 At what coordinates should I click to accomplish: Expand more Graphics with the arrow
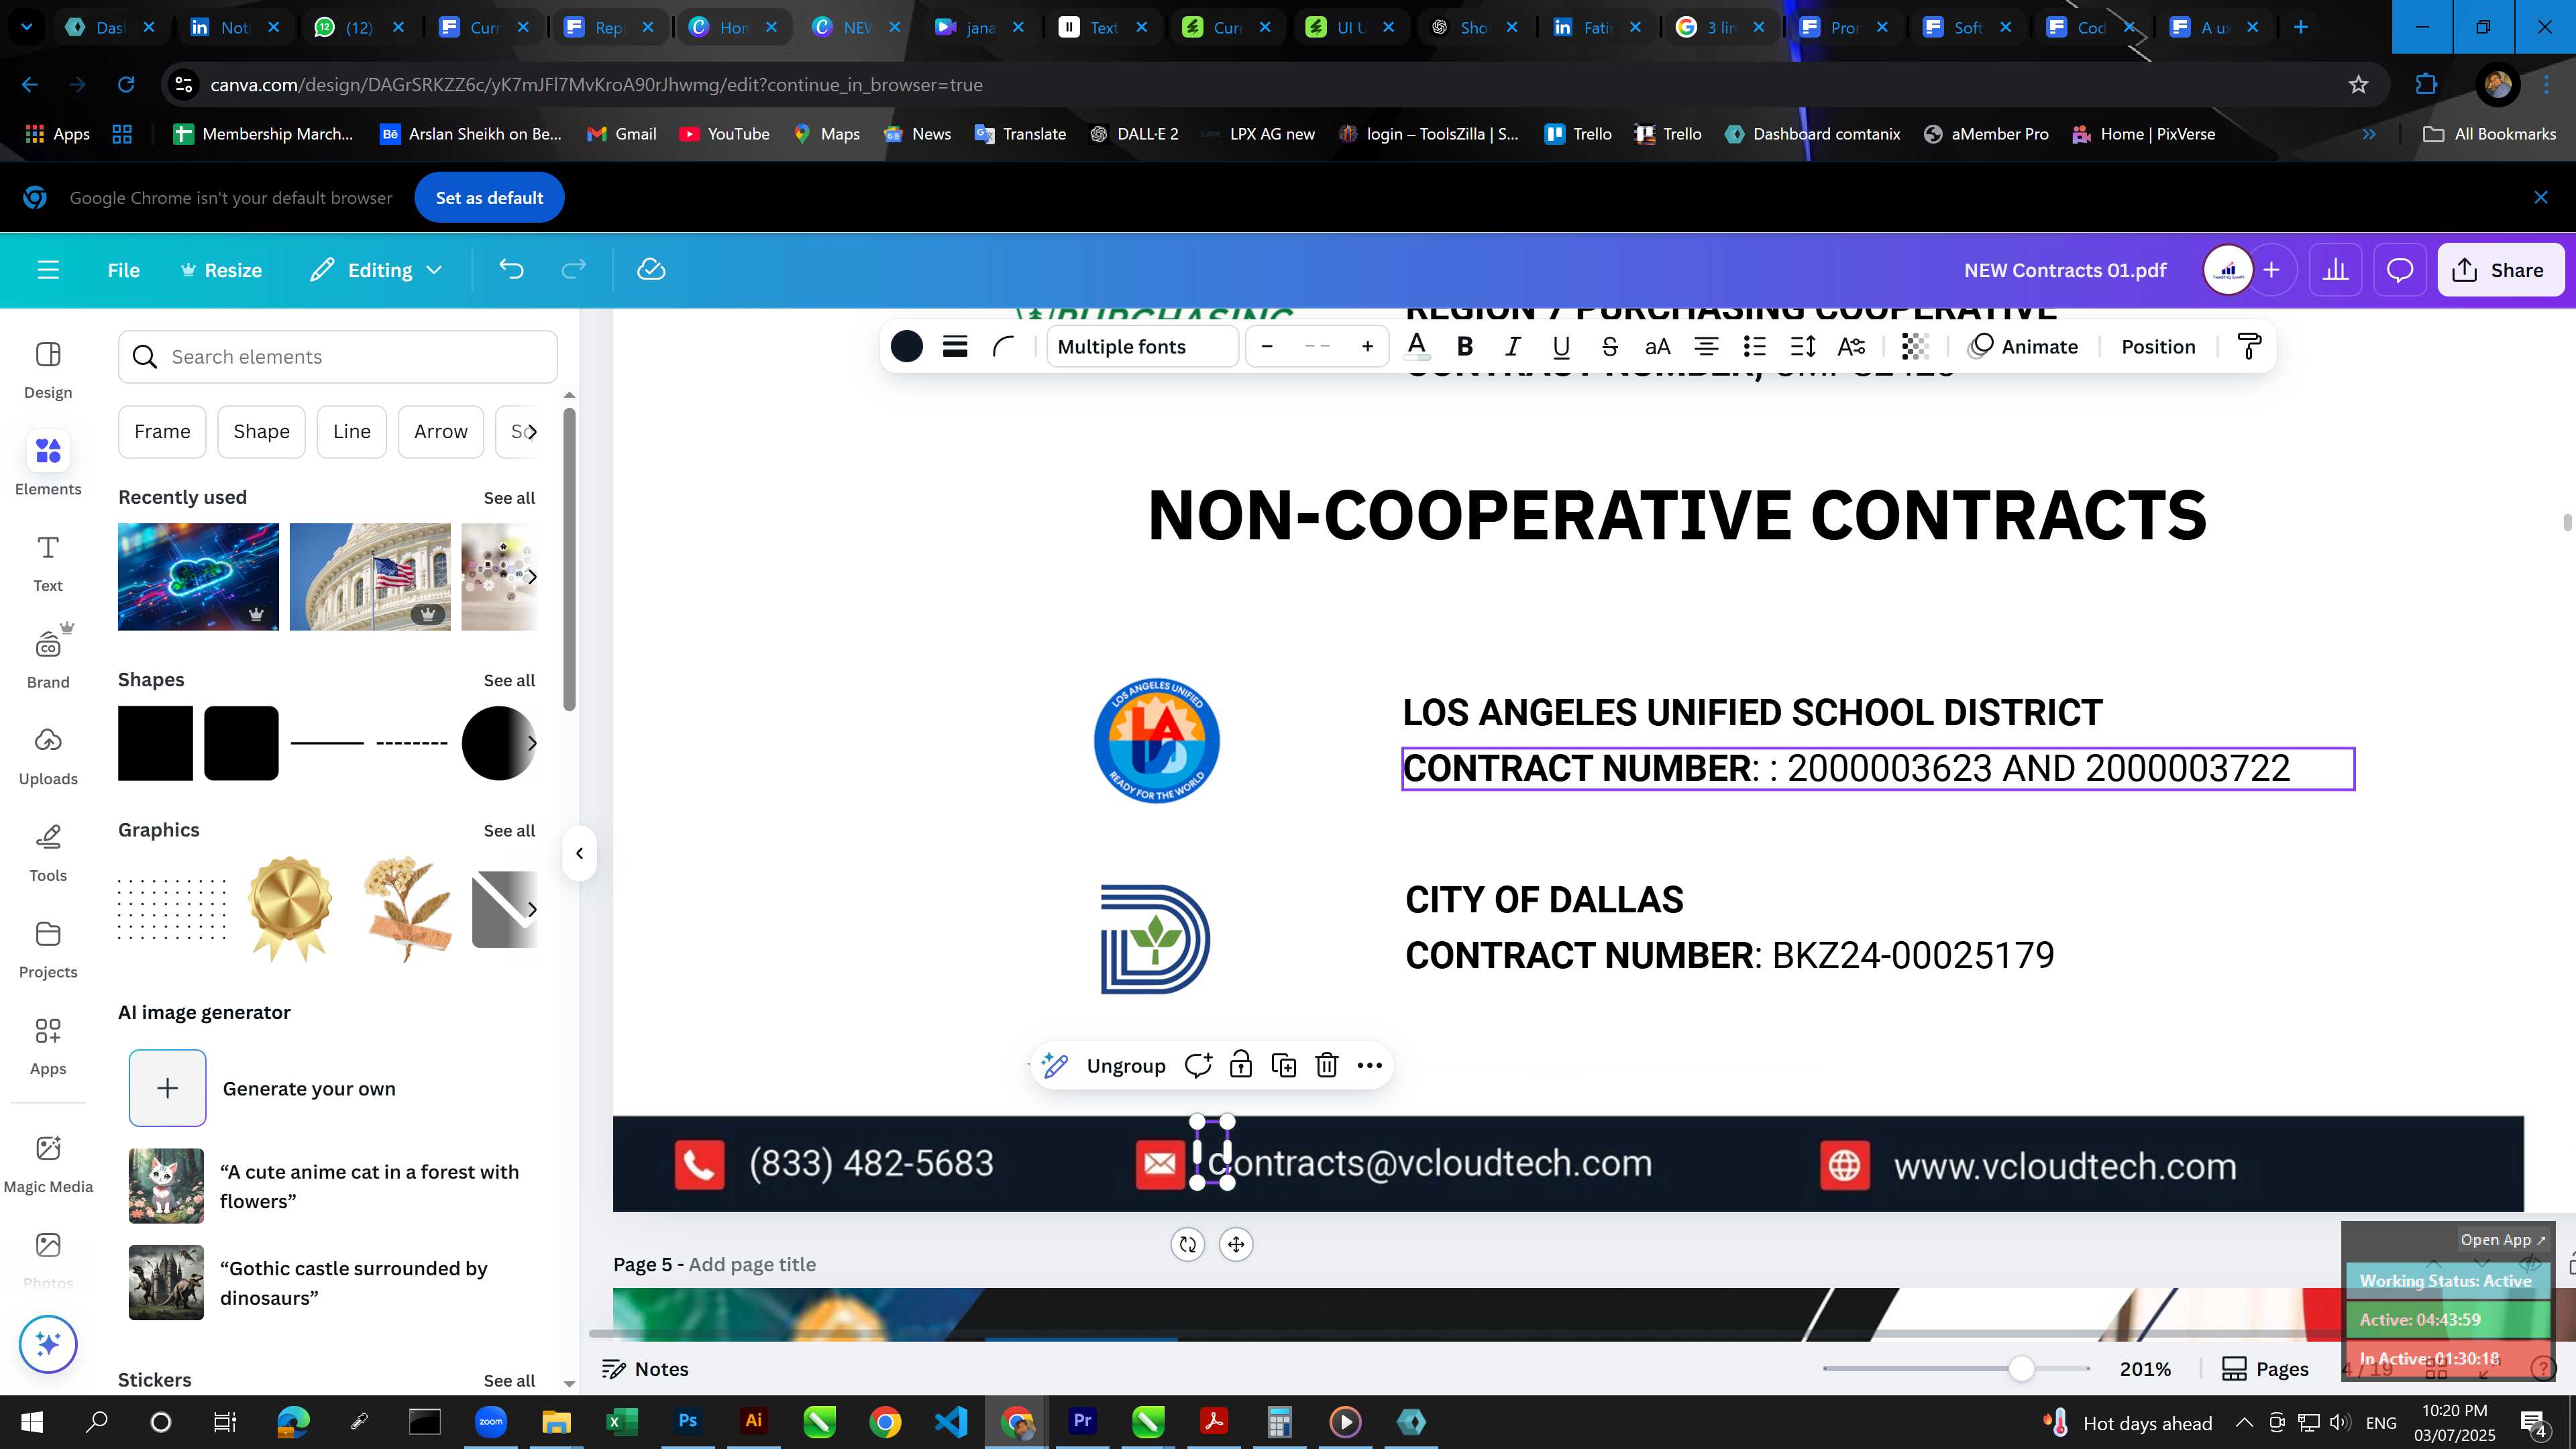[532, 910]
